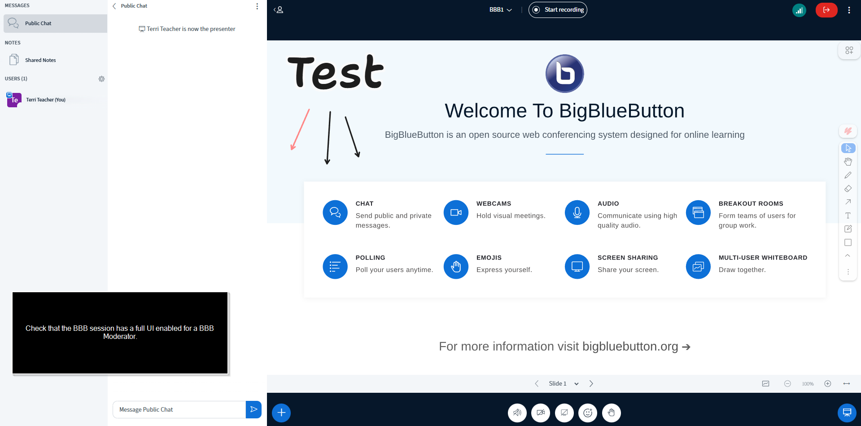Toggle the screen share button
The height and width of the screenshot is (426, 861).
pos(564,413)
